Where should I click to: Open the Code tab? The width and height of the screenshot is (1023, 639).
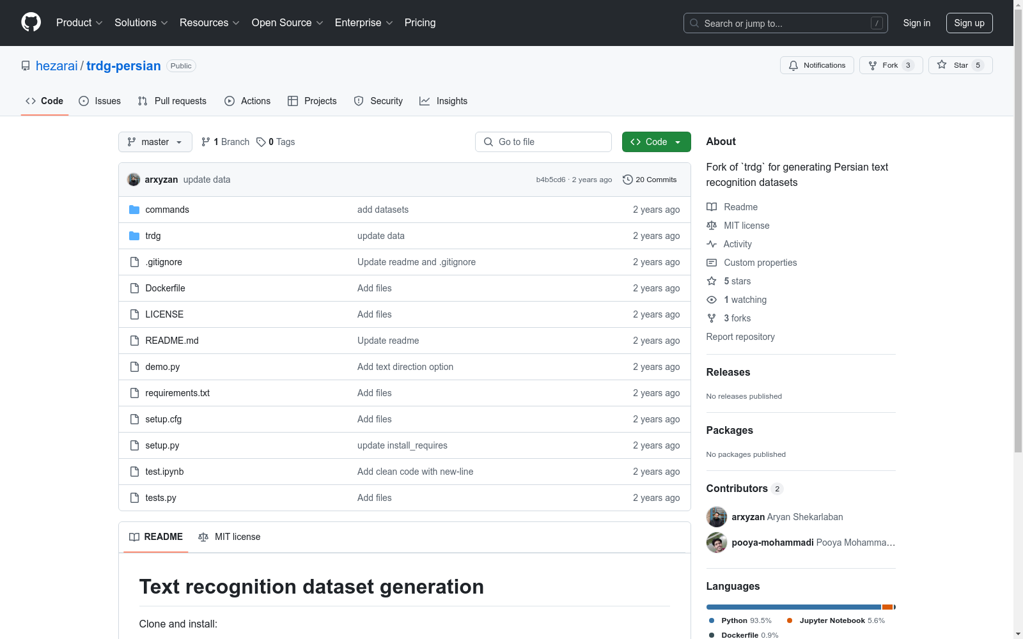[x=45, y=101]
